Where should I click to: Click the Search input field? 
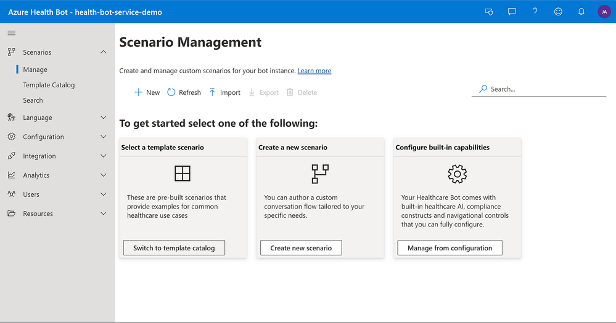[x=546, y=89]
